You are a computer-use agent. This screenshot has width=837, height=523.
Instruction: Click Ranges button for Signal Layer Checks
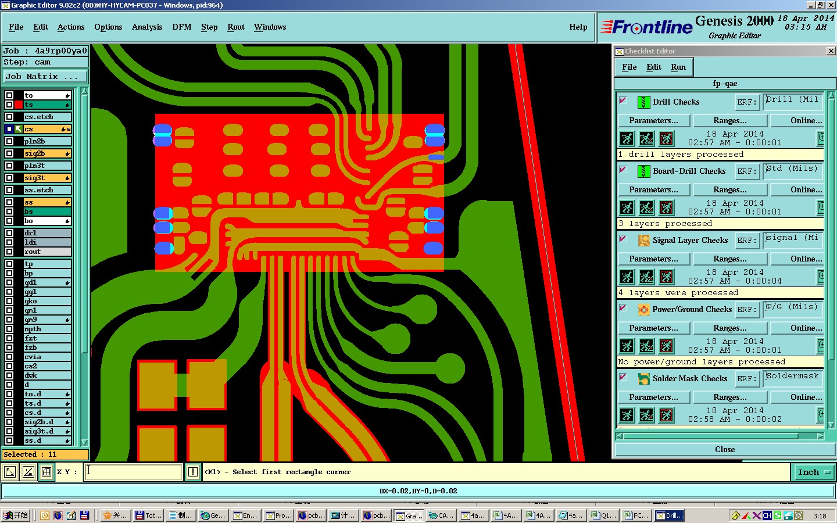731,259
